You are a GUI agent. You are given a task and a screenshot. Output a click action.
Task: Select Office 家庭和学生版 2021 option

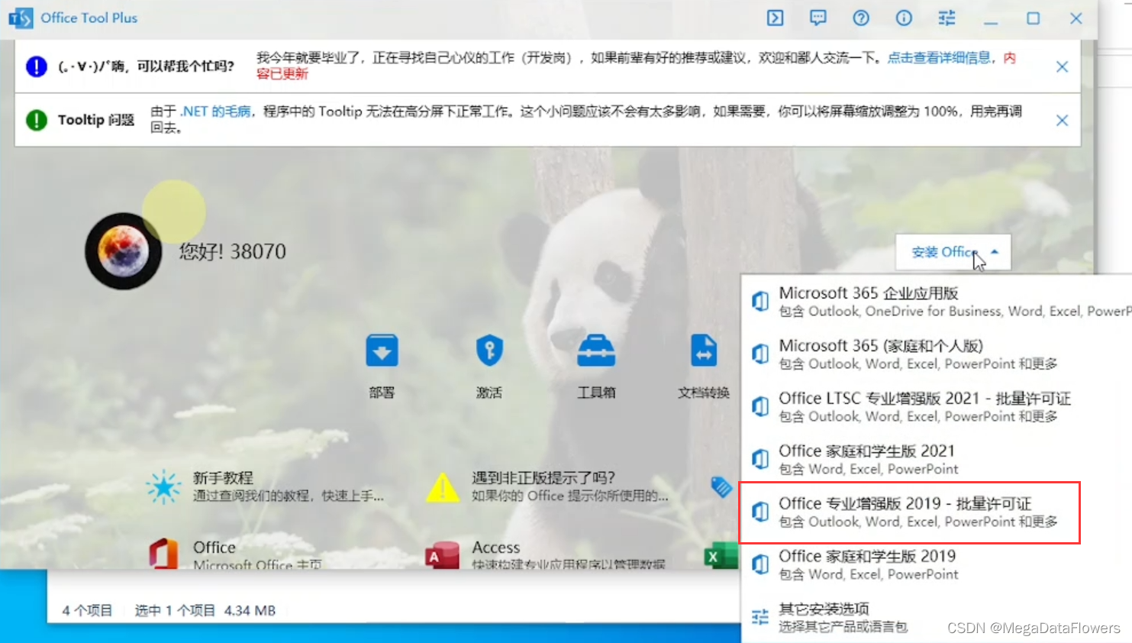coord(937,460)
